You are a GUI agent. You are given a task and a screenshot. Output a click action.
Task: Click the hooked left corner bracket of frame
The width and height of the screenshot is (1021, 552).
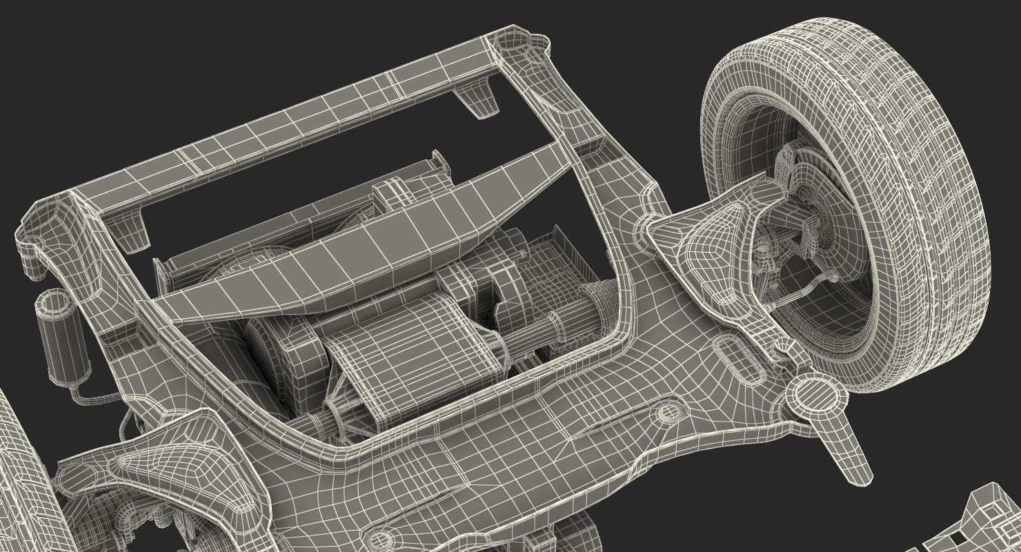click(x=43, y=235)
